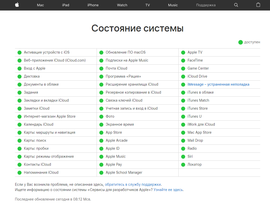Click Вход с Apple text
This screenshot has height=204, width=270.
(35, 68)
